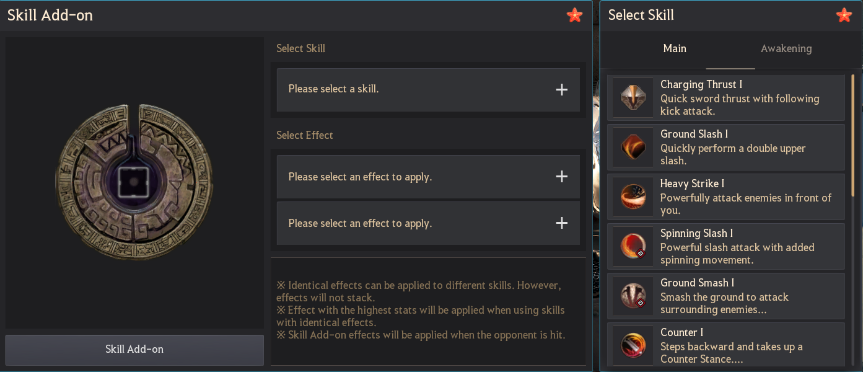
Task: Pick the Counter I skill entry text
Action: [681, 332]
